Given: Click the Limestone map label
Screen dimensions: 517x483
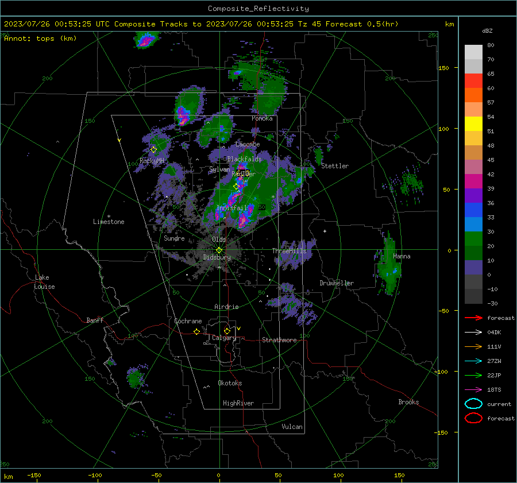Looking at the screenshot, I should [x=109, y=222].
